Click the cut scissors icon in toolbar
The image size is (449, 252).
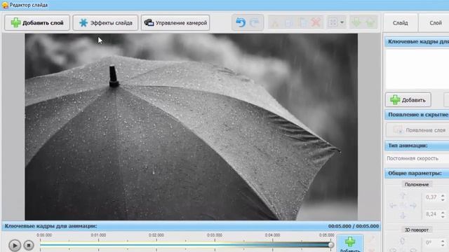[x=275, y=22]
